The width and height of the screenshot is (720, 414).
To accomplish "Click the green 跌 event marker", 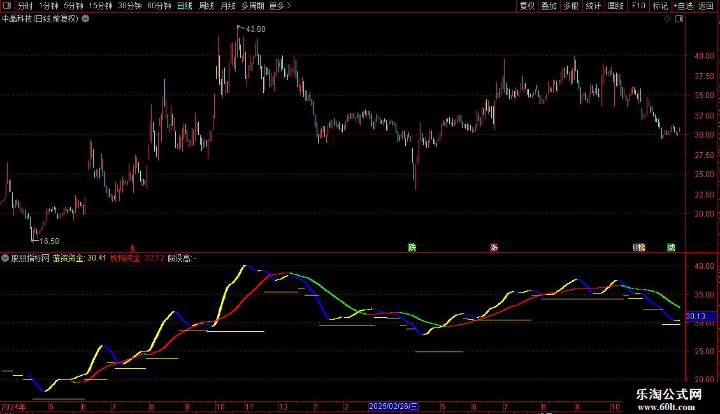I will pyautogui.click(x=412, y=248).
